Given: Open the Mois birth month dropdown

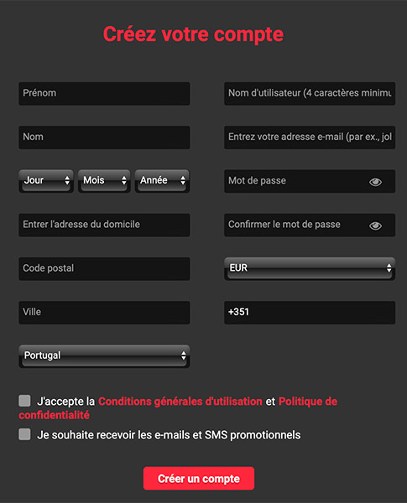Looking at the screenshot, I should 104,181.
